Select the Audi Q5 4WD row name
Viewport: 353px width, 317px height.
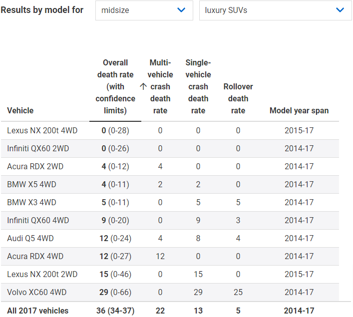(30, 239)
